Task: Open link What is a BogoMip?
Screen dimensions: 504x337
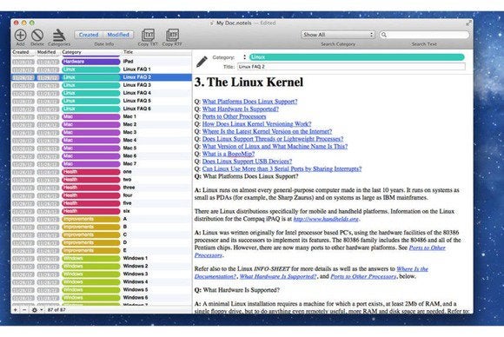Action: click(x=229, y=154)
